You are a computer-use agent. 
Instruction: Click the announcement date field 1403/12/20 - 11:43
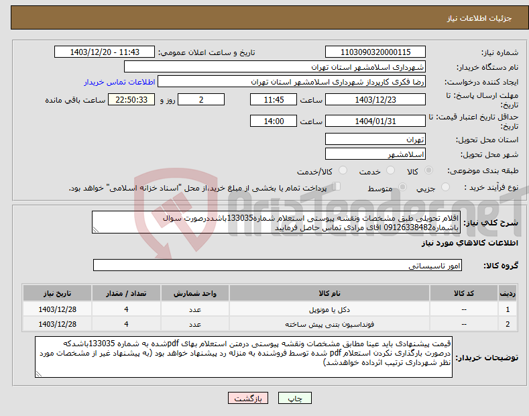click(105, 52)
